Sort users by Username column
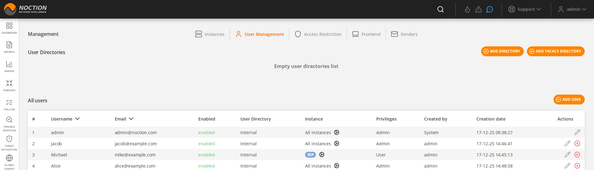The image size is (594, 170). (x=65, y=119)
